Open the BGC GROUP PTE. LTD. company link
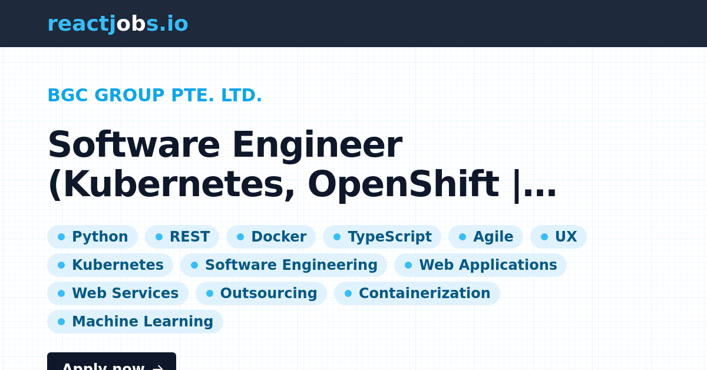707x370 pixels. point(154,95)
